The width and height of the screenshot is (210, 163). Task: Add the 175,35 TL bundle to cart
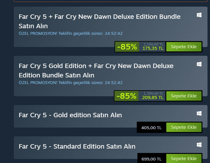click(184, 47)
